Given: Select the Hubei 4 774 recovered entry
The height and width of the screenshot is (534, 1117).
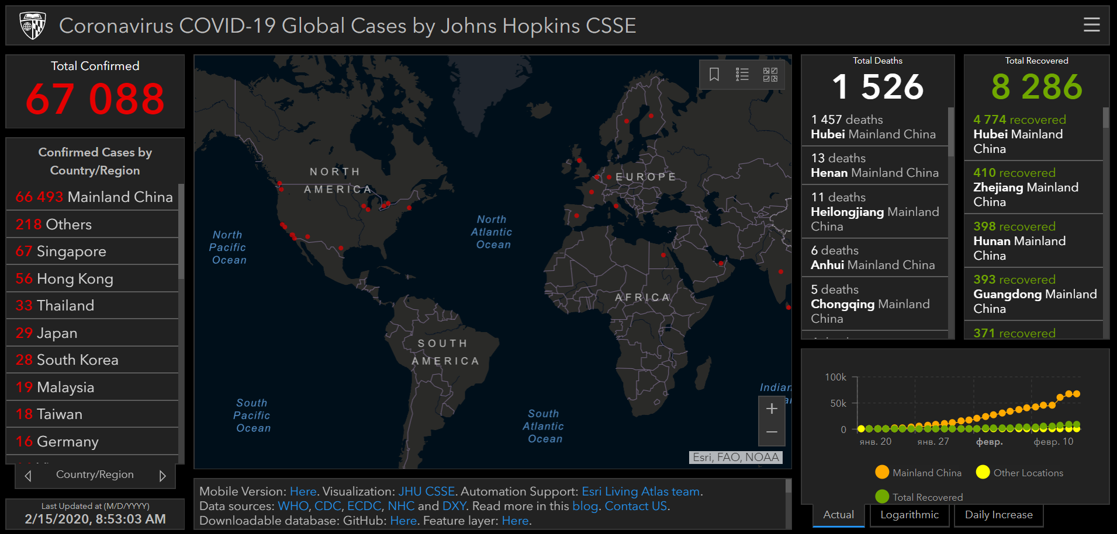Looking at the screenshot, I should [x=1033, y=134].
